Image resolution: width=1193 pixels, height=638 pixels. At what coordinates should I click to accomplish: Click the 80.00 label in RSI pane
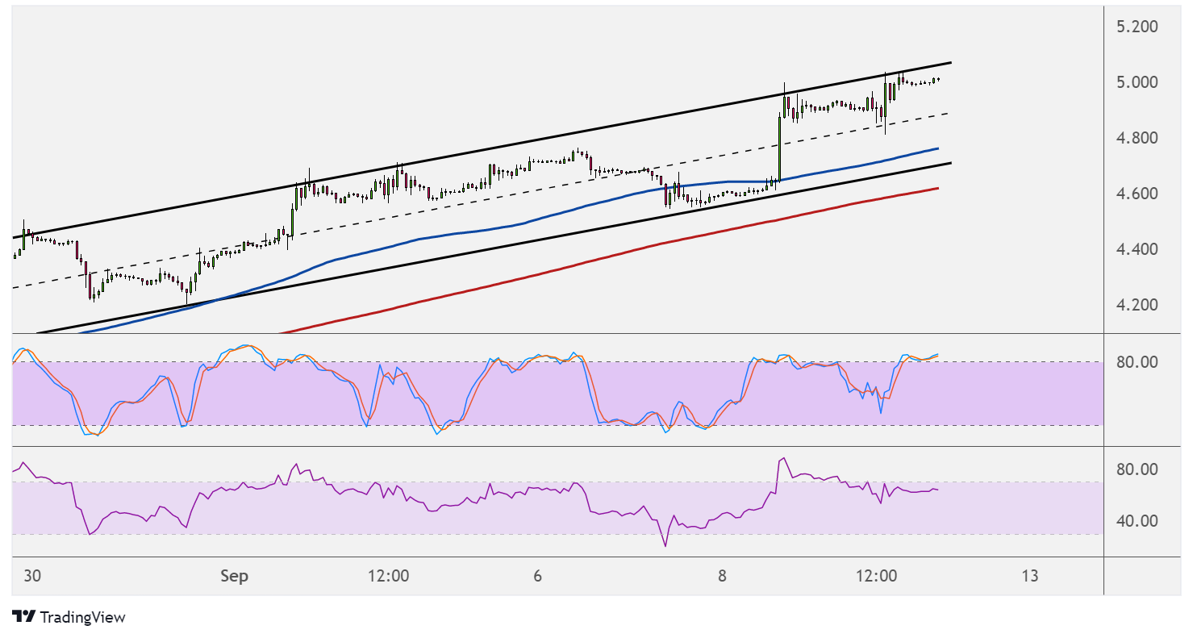point(1137,469)
